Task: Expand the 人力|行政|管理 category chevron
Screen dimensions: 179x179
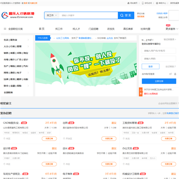Action: (x=28, y=46)
